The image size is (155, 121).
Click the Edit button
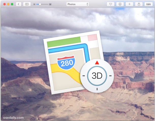click(x=148, y=4)
